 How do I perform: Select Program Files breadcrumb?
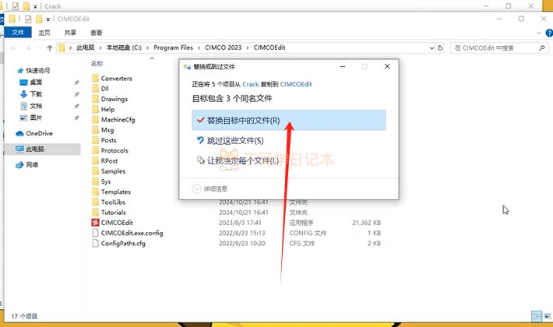tap(173, 47)
